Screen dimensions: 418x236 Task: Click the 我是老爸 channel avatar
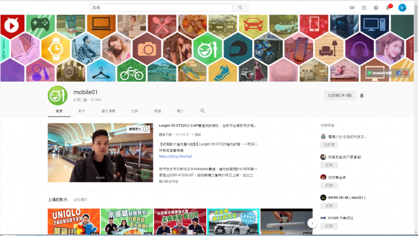coord(323,157)
